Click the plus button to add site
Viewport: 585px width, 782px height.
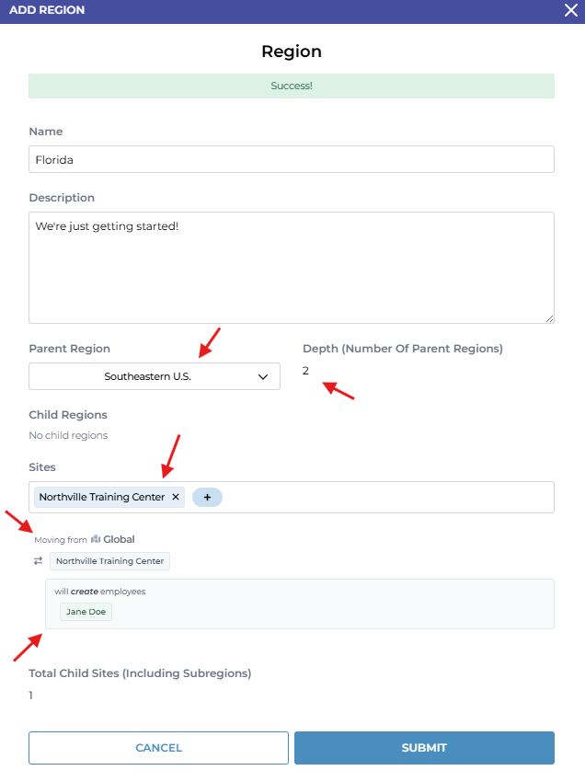[x=207, y=497]
